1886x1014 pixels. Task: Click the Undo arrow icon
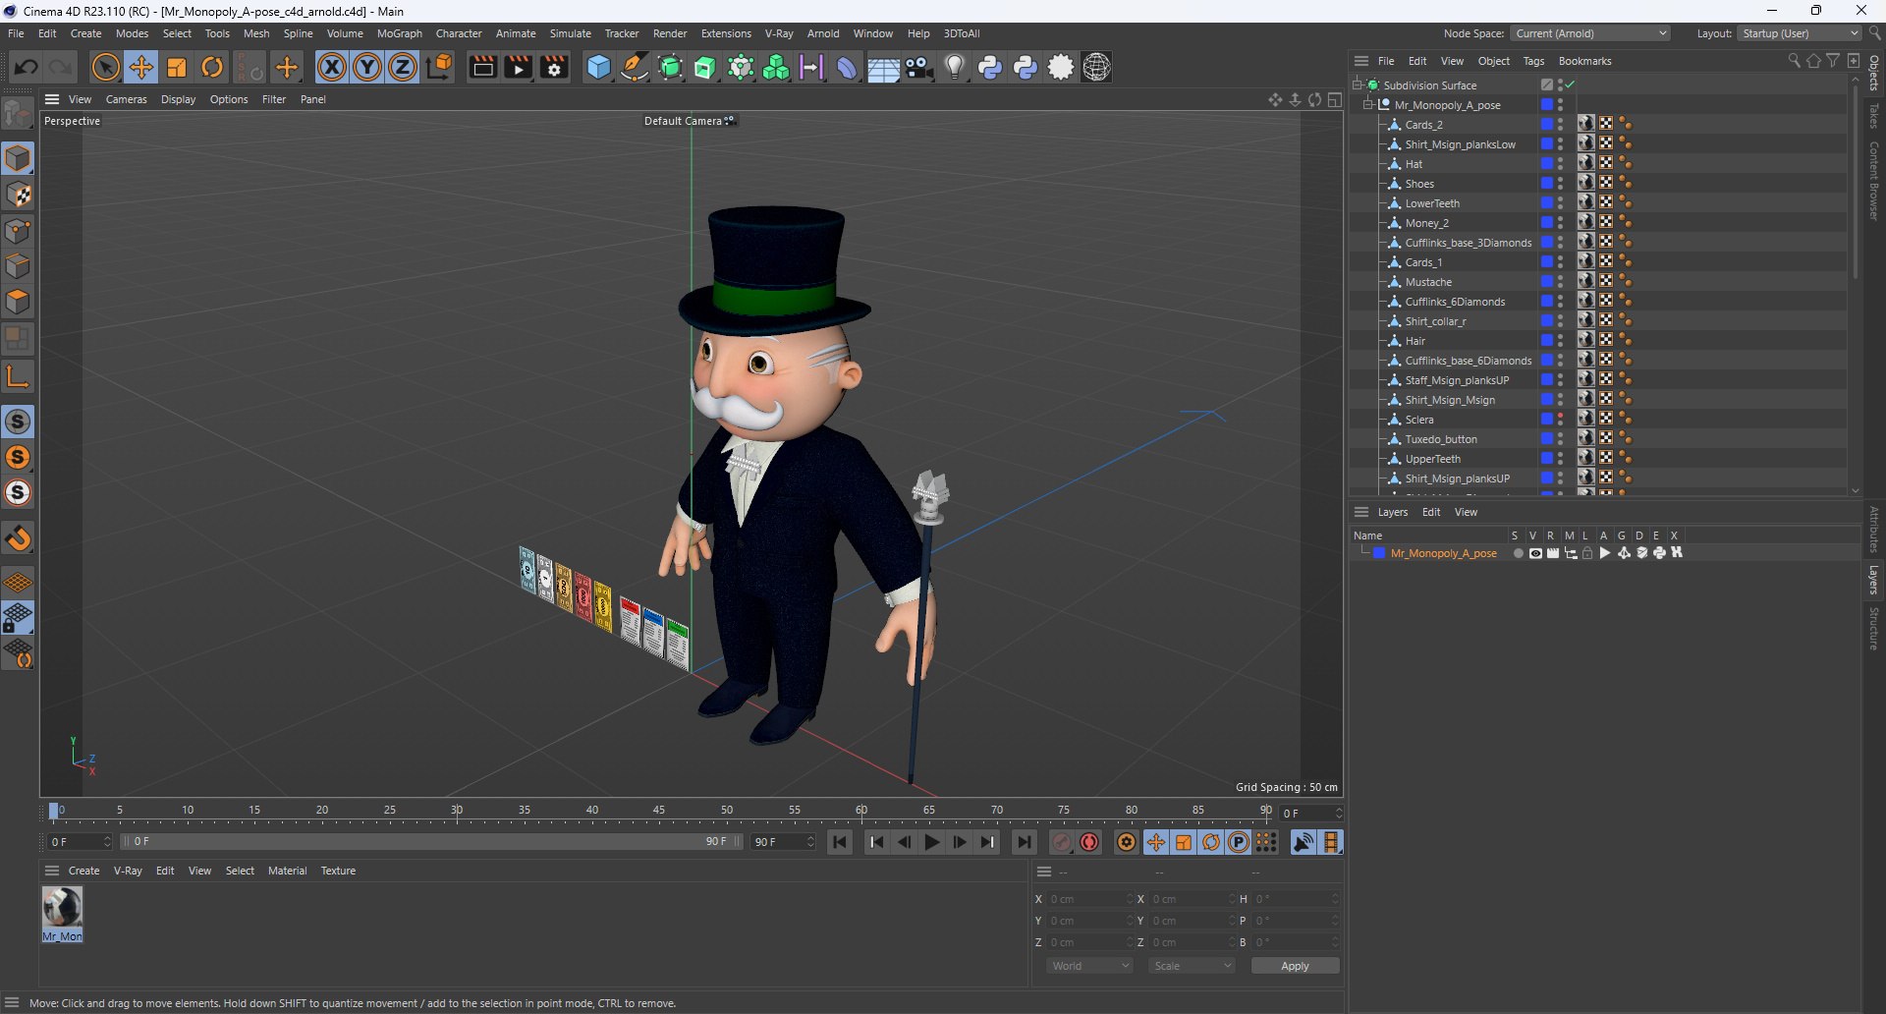[x=27, y=67]
